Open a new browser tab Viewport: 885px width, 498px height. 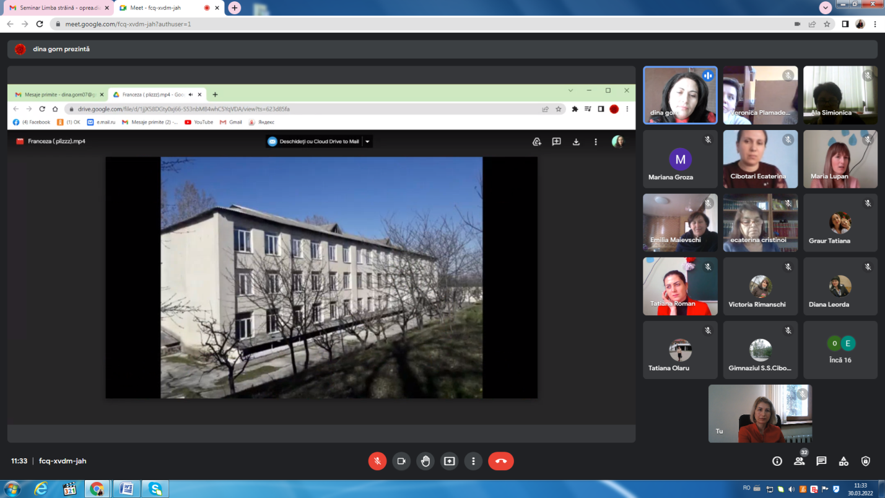coord(234,7)
